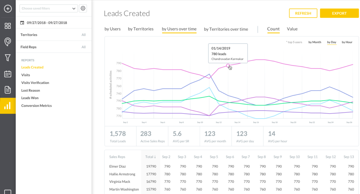Select date range 09/27/2018 - 09/27/2018
The width and height of the screenshot is (360, 194).
pyautogui.click(x=47, y=23)
